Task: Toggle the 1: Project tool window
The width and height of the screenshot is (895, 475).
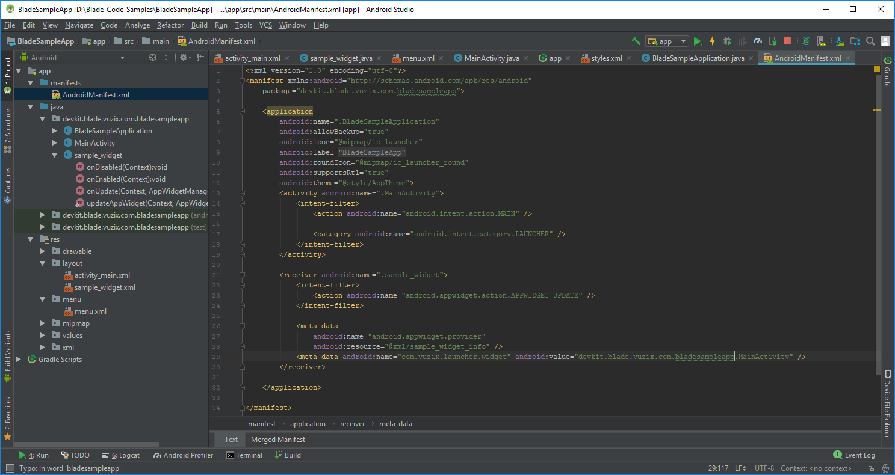Action: [x=7, y=76]
